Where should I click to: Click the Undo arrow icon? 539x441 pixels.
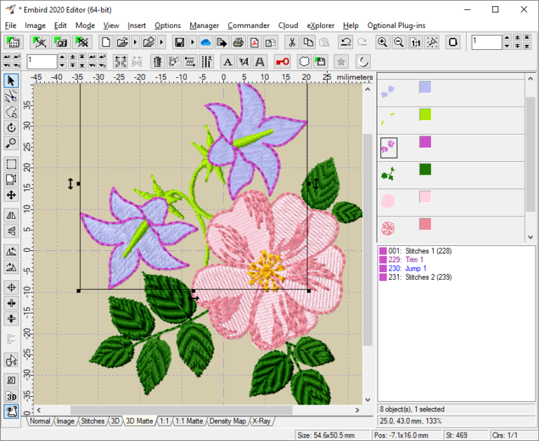tap(345, 42)
